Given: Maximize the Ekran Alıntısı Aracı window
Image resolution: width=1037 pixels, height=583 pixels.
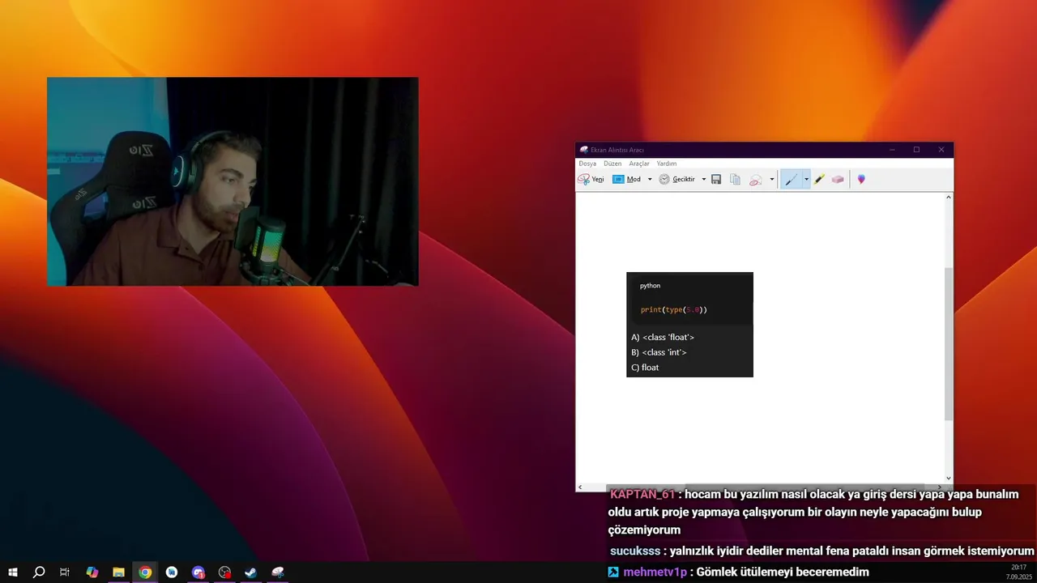Looking at the screenshot, I should point(916,150).
